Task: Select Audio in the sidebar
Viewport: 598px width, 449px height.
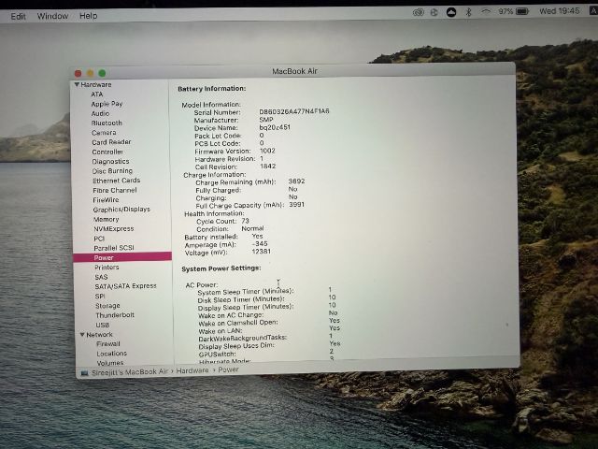Action: [100, 113]
